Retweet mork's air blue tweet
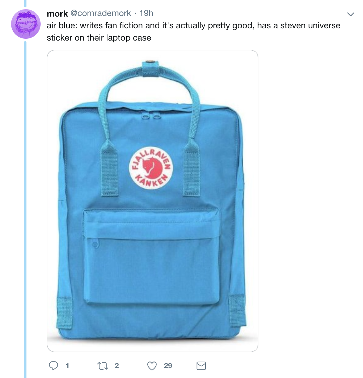Image resolution: width=363 pixels, height=378 pixels. (102, 366)
